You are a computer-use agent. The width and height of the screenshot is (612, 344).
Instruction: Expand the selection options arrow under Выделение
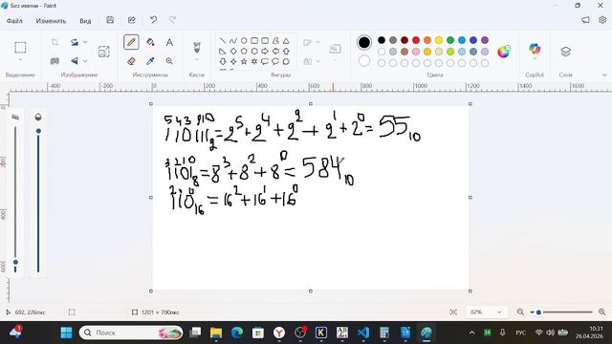[20, 59]
